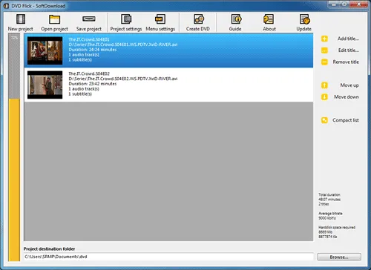Viewport: 371px width, 270px height.
Task: Click the Compact list label
Action: [x=346, y=120]
